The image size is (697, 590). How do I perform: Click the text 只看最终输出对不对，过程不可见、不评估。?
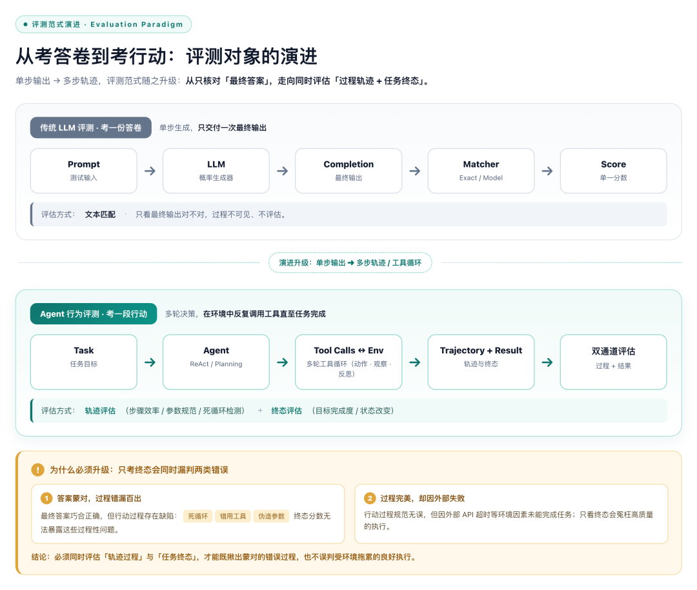(x=212, y=215)
